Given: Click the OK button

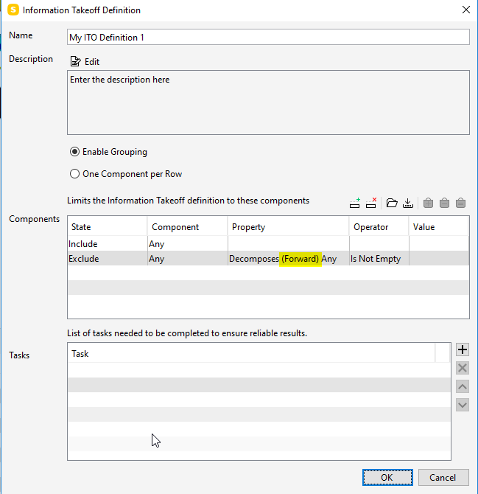Looking at the screenshot, I should (x=387, y=478).
